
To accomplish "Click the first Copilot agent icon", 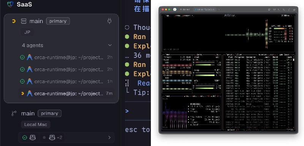I will (x=33, y=138).
